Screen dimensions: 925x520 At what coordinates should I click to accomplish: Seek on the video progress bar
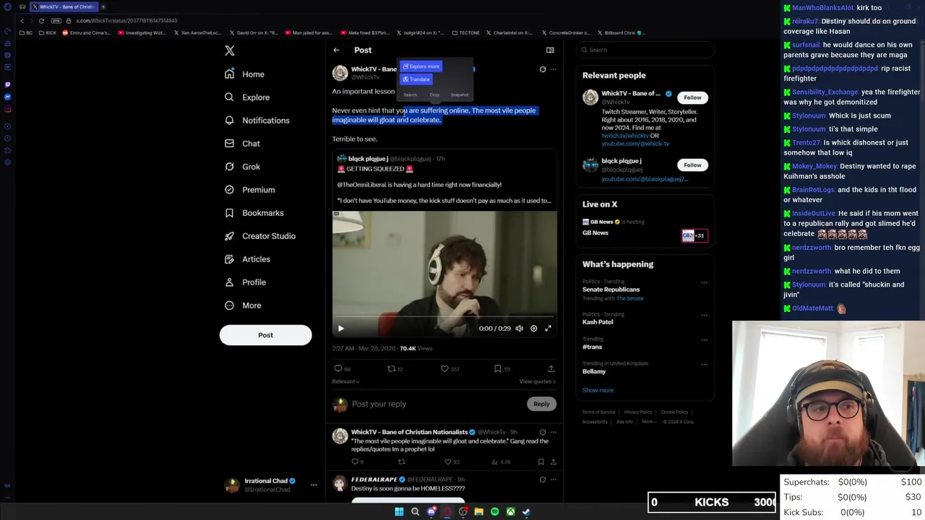(444, 316)
